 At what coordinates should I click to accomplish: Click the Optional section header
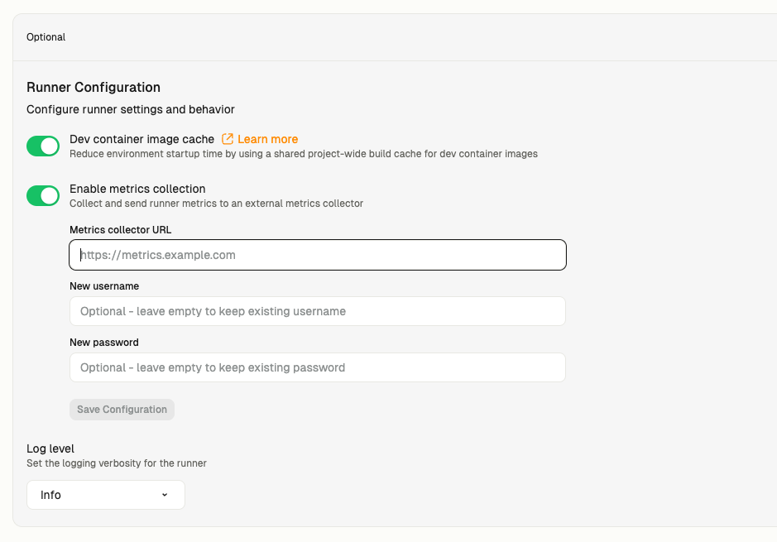[x=46, y=37]
